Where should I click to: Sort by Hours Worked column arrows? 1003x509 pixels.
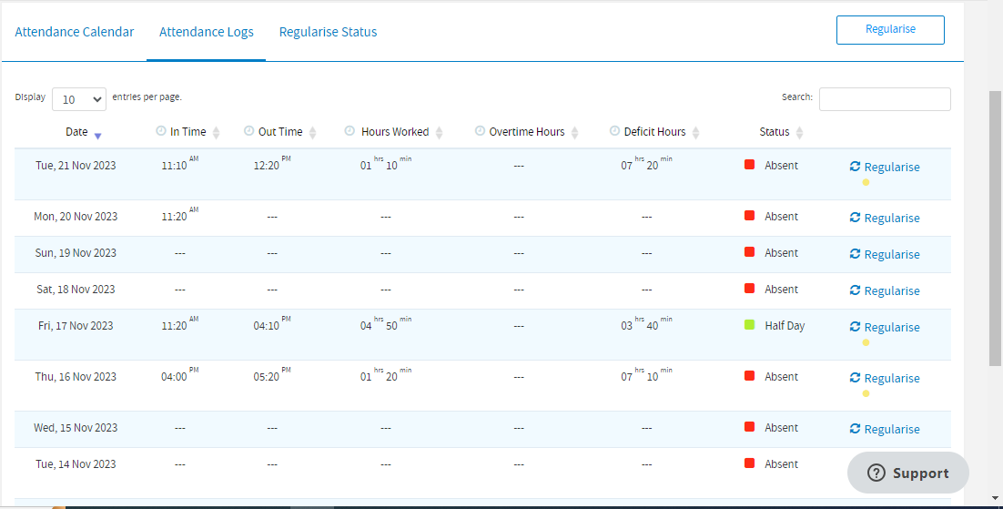pos(439,133)
